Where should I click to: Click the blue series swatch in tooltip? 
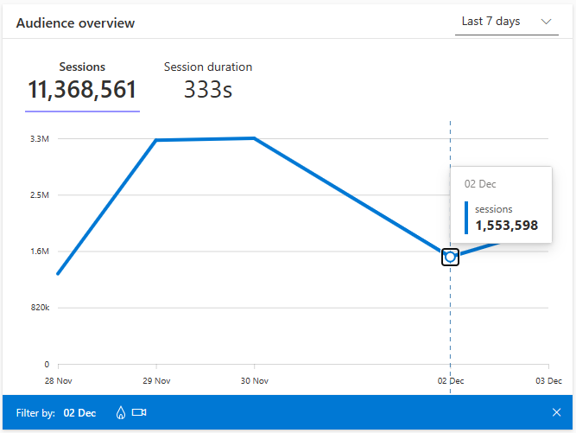[x=467, y=218]
